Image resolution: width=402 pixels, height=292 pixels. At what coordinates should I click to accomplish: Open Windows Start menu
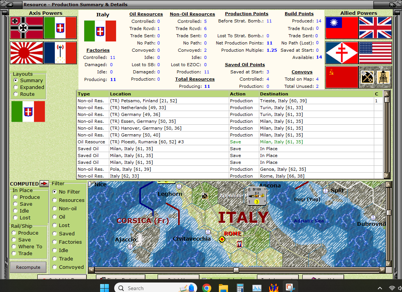pos(104,288)
